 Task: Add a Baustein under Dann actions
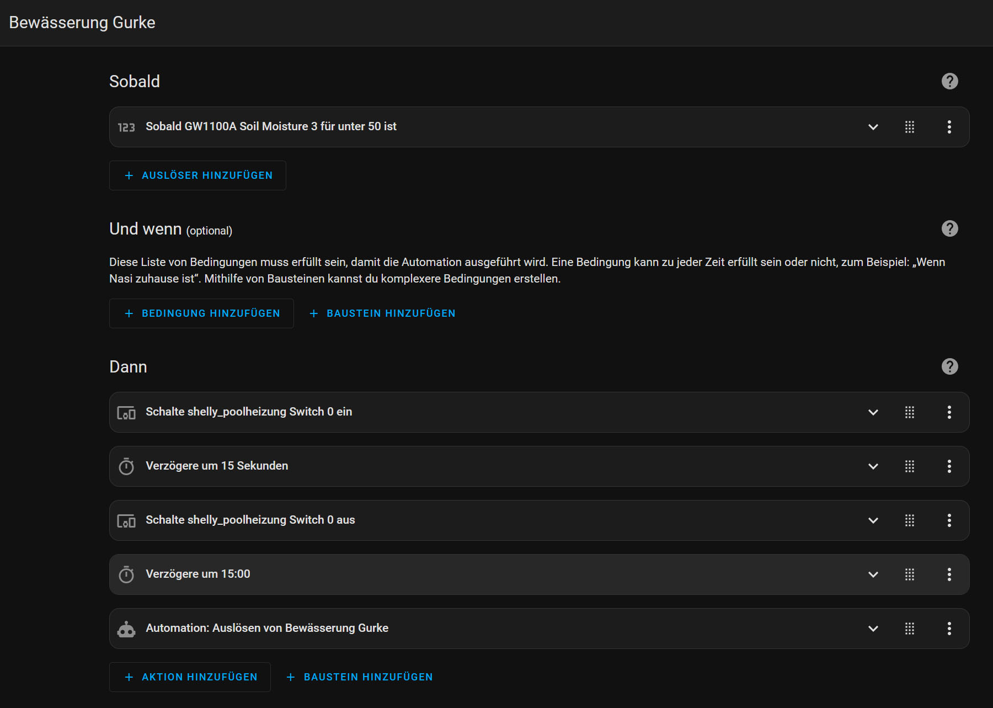click(x=360, y=677)
